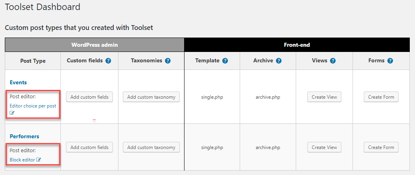Viewport: 415px width, 175px height.
Task: Open help icon next to Views
Action: tap(333, 61)
